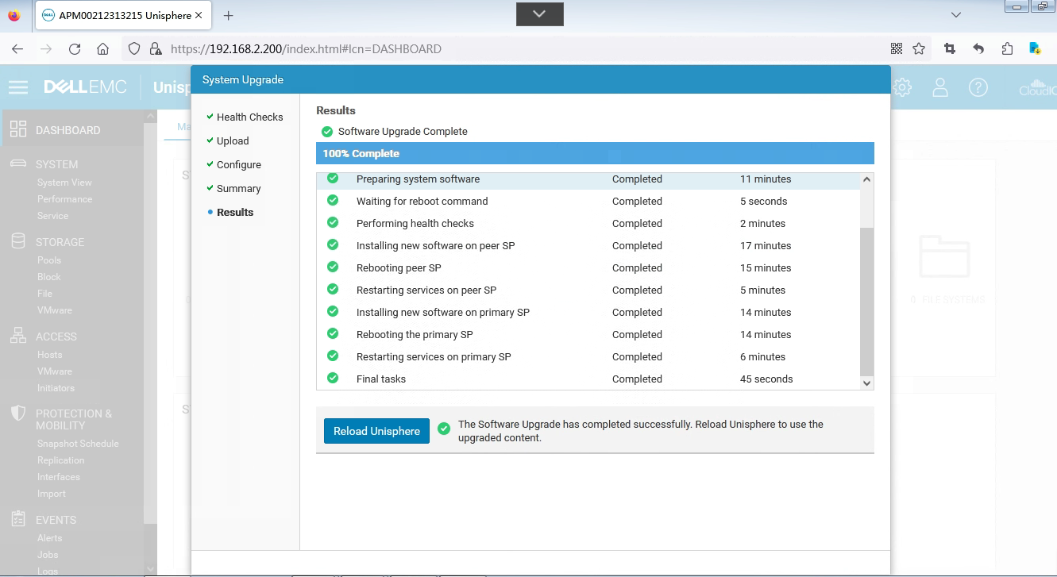This screenshot has width=1057, height=577.
Task: Open Service in sidebar
Action: point(52,216)
